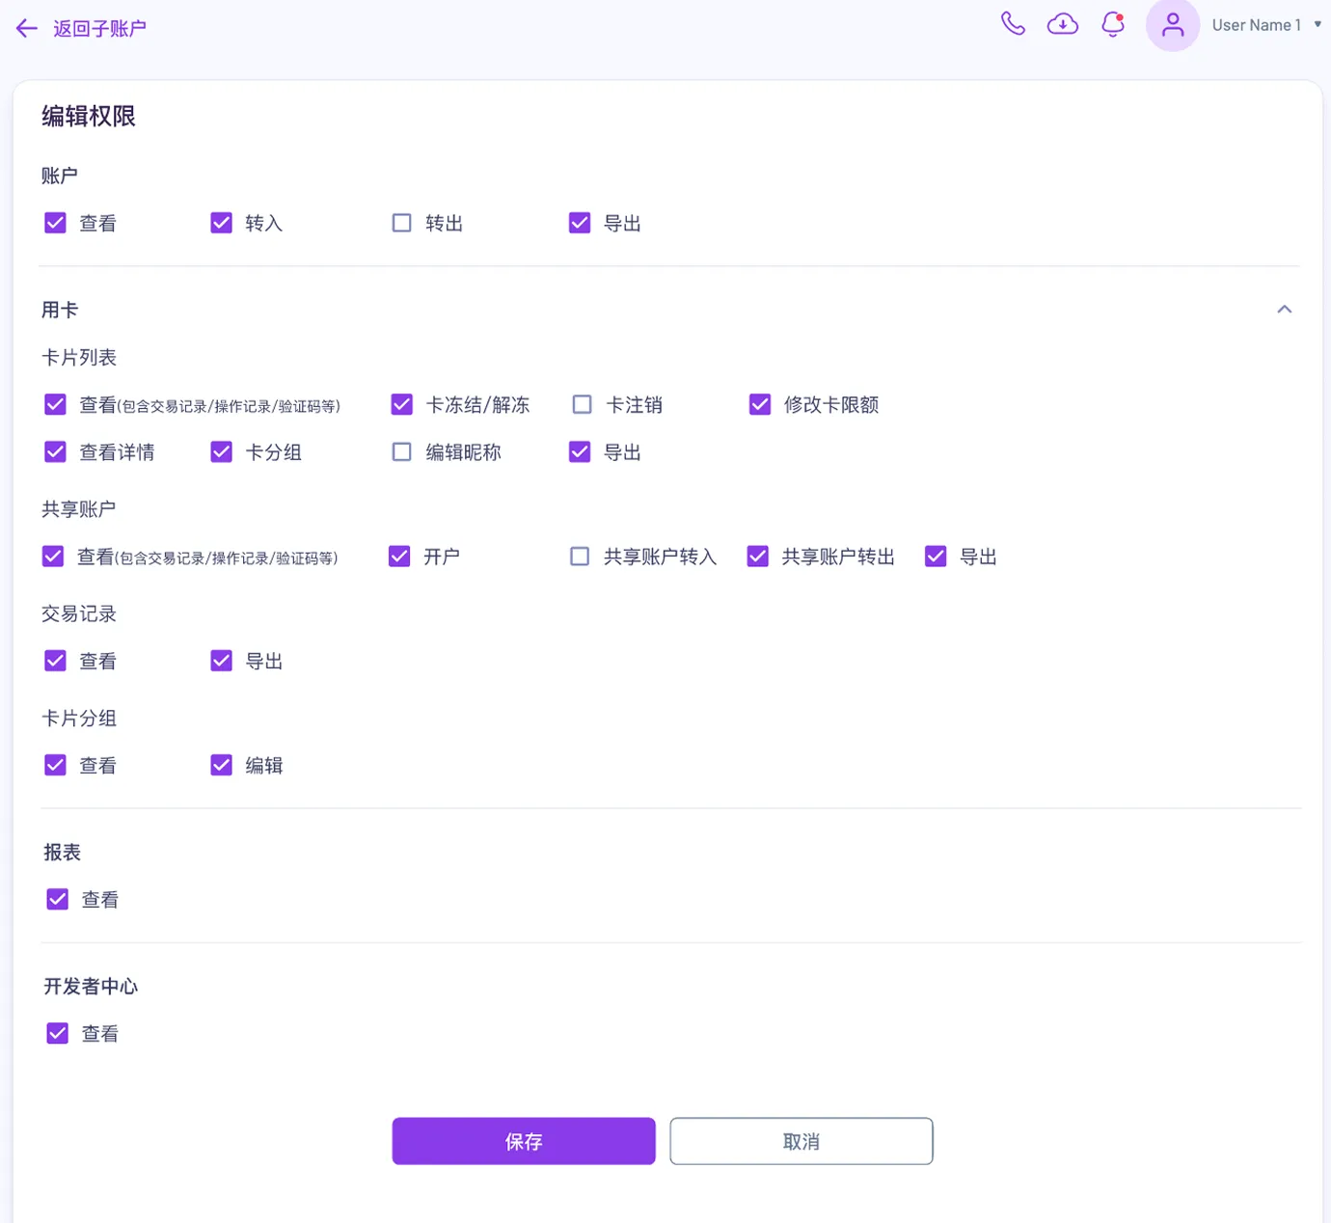Click the 取消 button
The image size is (1331, 1223).
pos(801,1141)
